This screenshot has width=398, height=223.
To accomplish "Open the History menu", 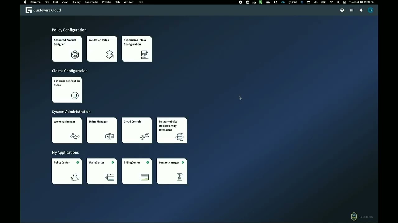I will [76, 2].
